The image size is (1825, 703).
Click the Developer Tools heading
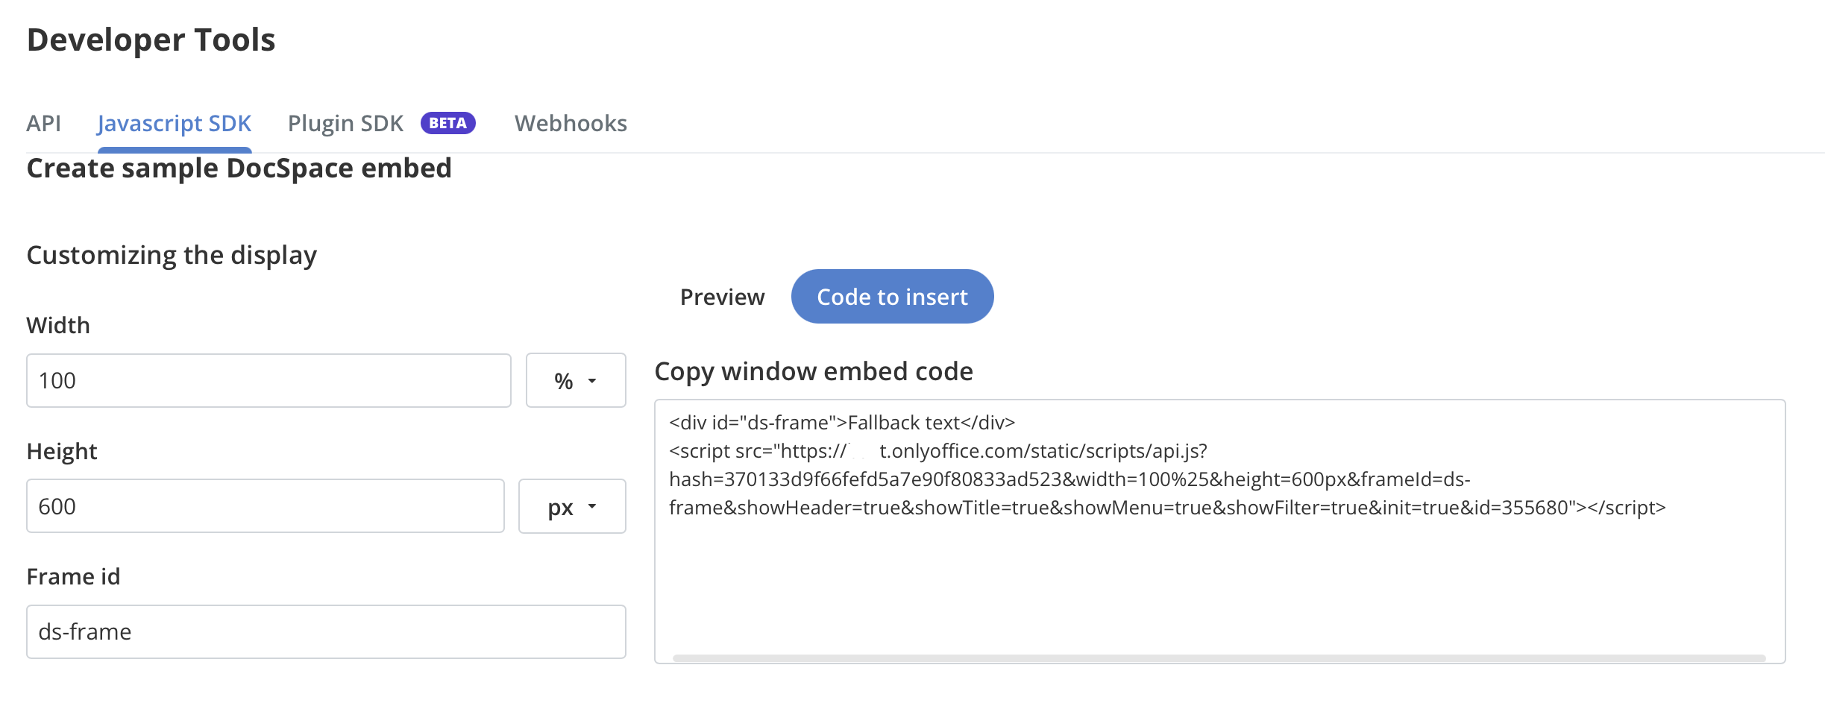pyautogui.click(x=151, y=40)
